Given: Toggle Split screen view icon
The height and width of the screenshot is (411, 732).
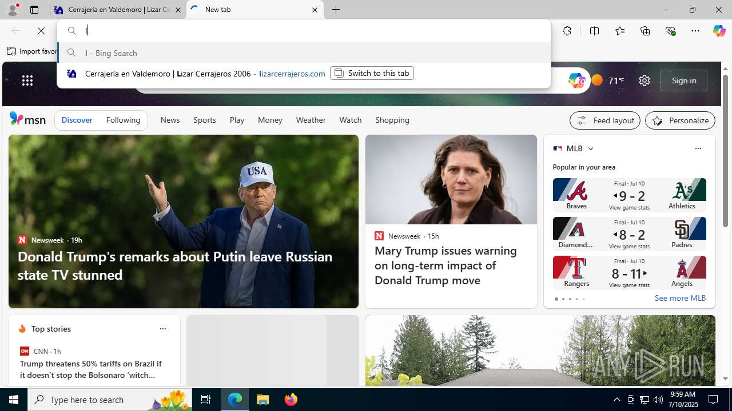Looking at the screenshot, I should (594, 31).
